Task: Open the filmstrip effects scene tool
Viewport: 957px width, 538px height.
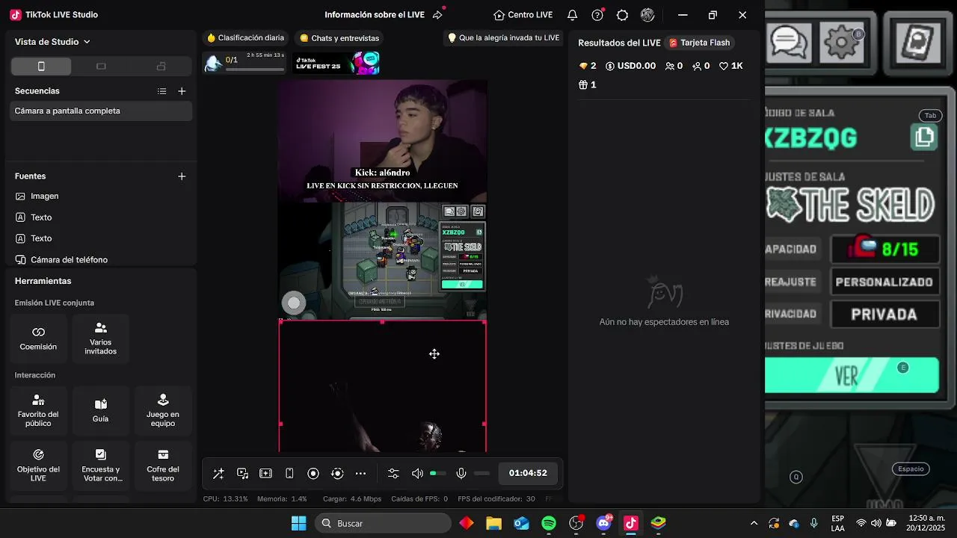Action: [x=265, y=473]
